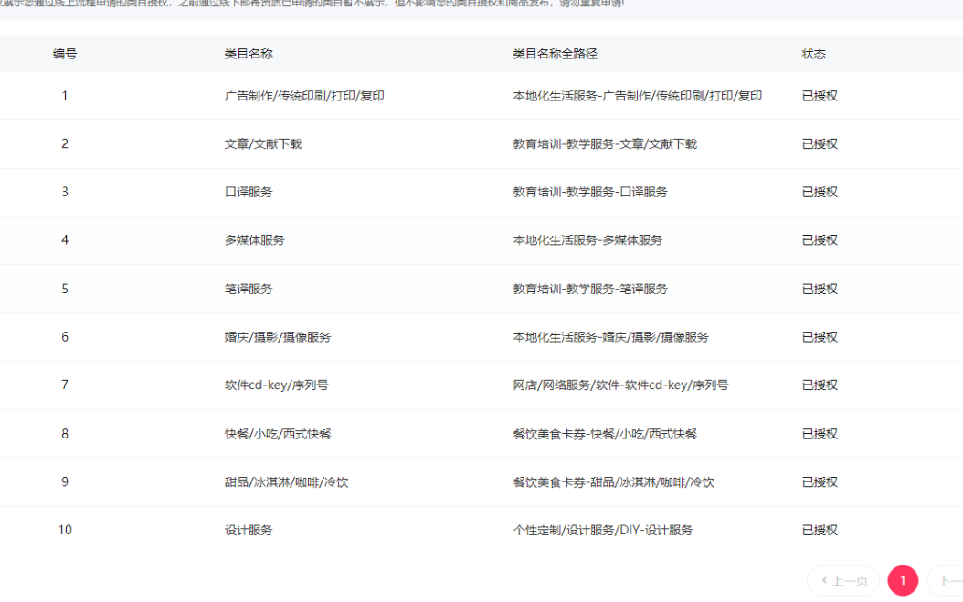The width and height of the screenshot is (963, 602).
Task: Click full path 本地化生活服务-婚庆/摄影/摄像服务
Action: (610, 337)
